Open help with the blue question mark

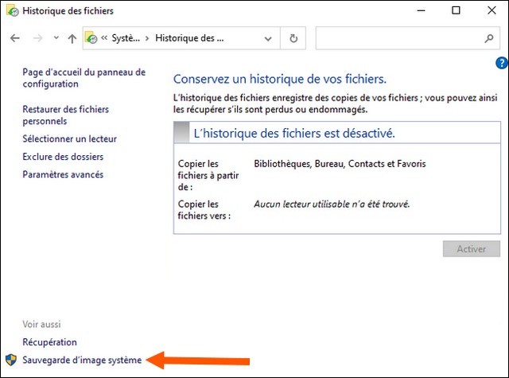click(x=502, y=63)
